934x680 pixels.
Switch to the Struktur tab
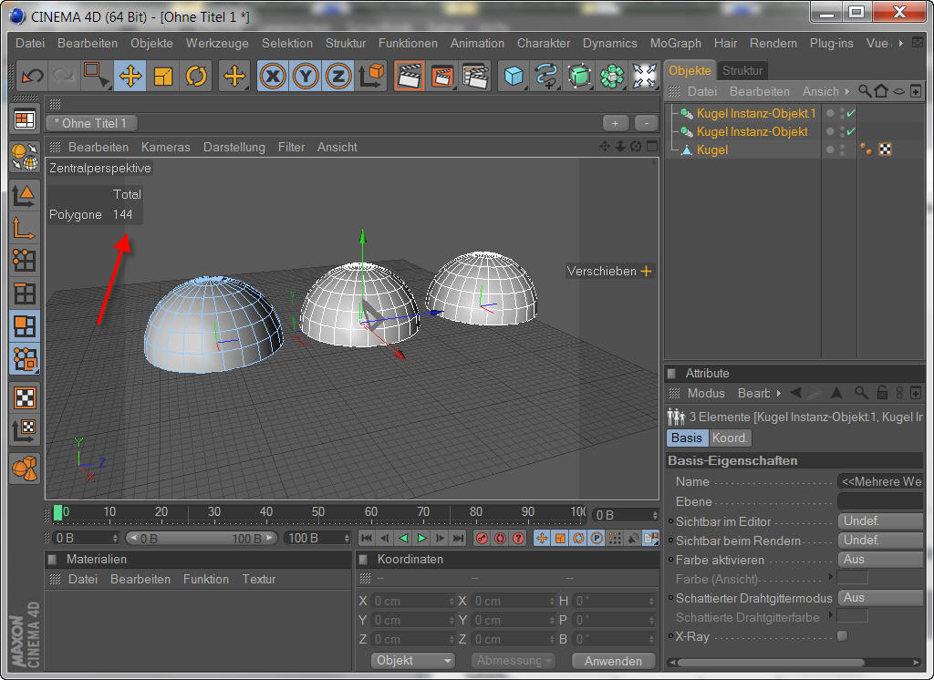[x=742, y=70]
